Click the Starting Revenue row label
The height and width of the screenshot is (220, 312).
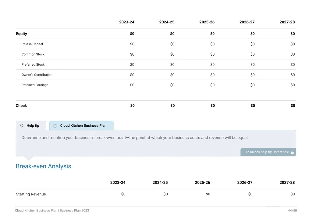(31, 194)
